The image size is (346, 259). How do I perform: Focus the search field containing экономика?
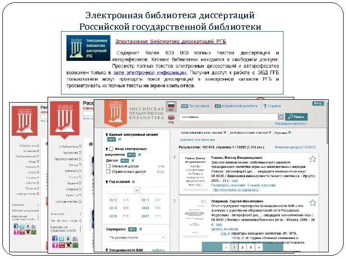pyautogui.click(x=228, y=117)
